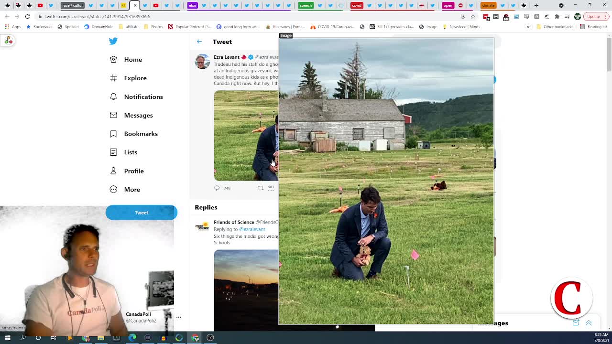Click the retweet icon under the tweet
The height and width of the screenshot is (344, 612).
pyautogui.click(x=261, y=188)
